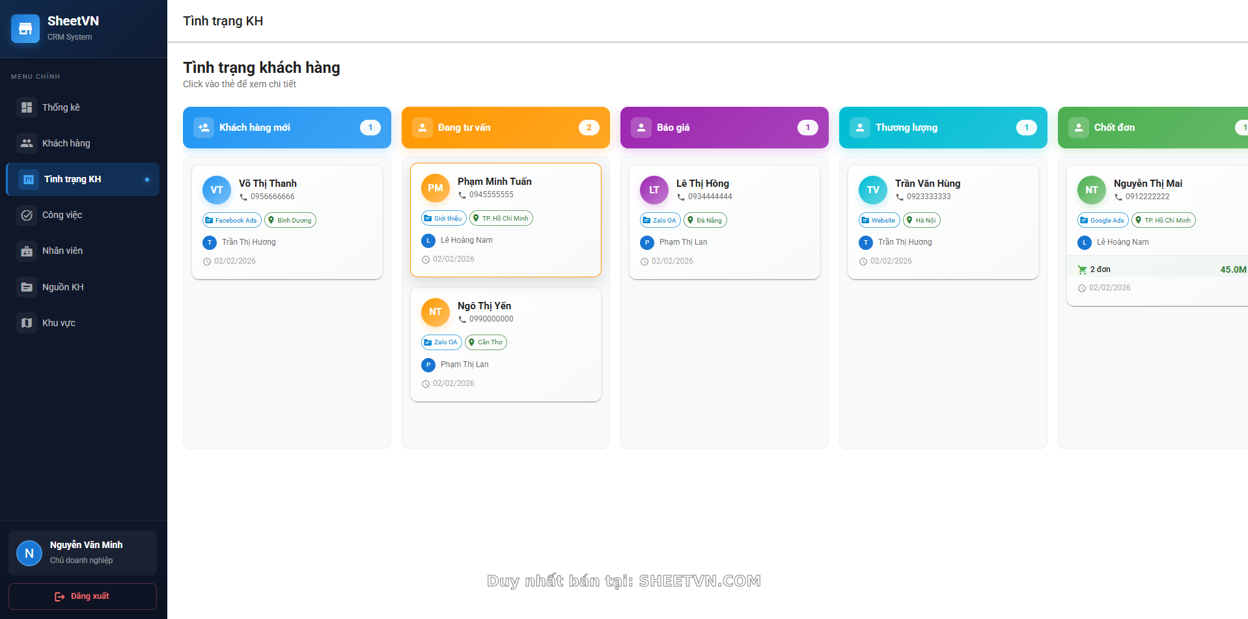This screenshot has width=1248, height=619.
Task: Click the Khu vực map icon
Action: tap(27, 323)
